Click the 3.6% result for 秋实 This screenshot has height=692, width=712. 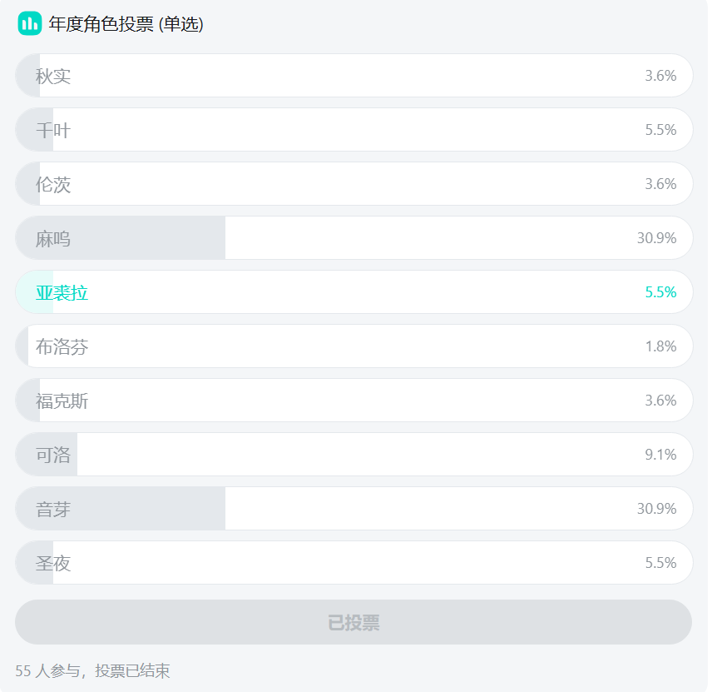point(660,76)
